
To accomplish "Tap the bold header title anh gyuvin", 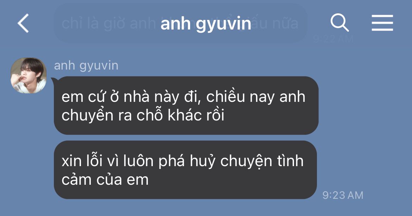I will coord(206,24).
